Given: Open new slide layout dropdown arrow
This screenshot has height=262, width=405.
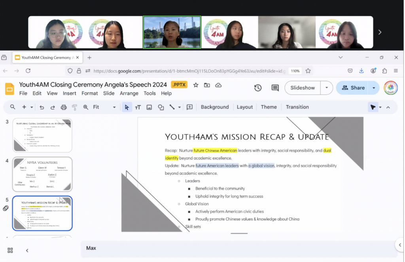Looking at the screenshot, I should [32, 107].
